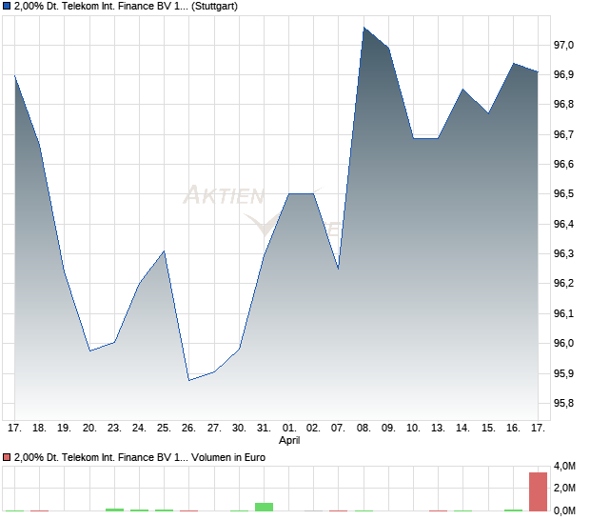Click the local price peak on the 25.
The width and height of the screenshot is (590, 520).
tap(164, 251)
